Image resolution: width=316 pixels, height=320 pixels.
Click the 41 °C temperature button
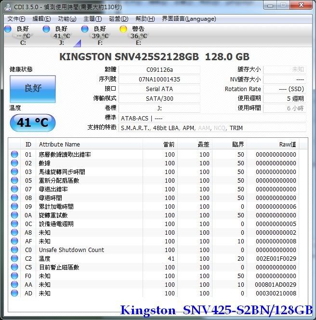[33, 123]
